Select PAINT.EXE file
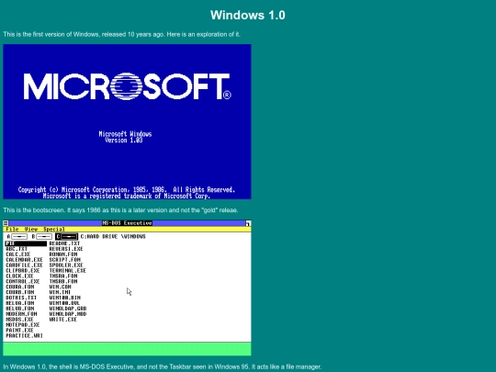 coord(19,331)
